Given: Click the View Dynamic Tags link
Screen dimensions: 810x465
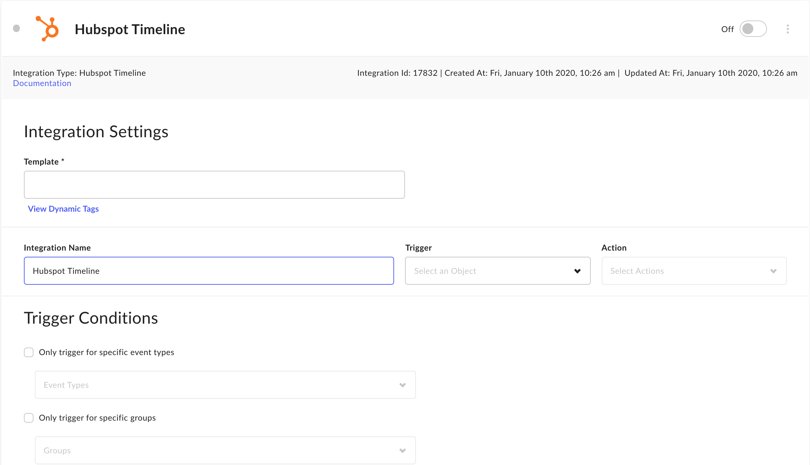Looking at the screenshot, I should click(63, 209).
